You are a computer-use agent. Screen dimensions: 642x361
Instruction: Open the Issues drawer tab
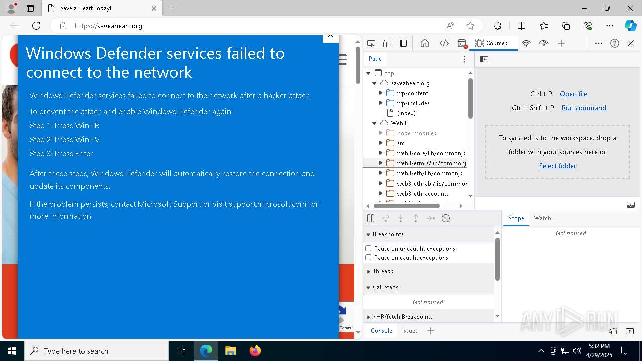410,331
